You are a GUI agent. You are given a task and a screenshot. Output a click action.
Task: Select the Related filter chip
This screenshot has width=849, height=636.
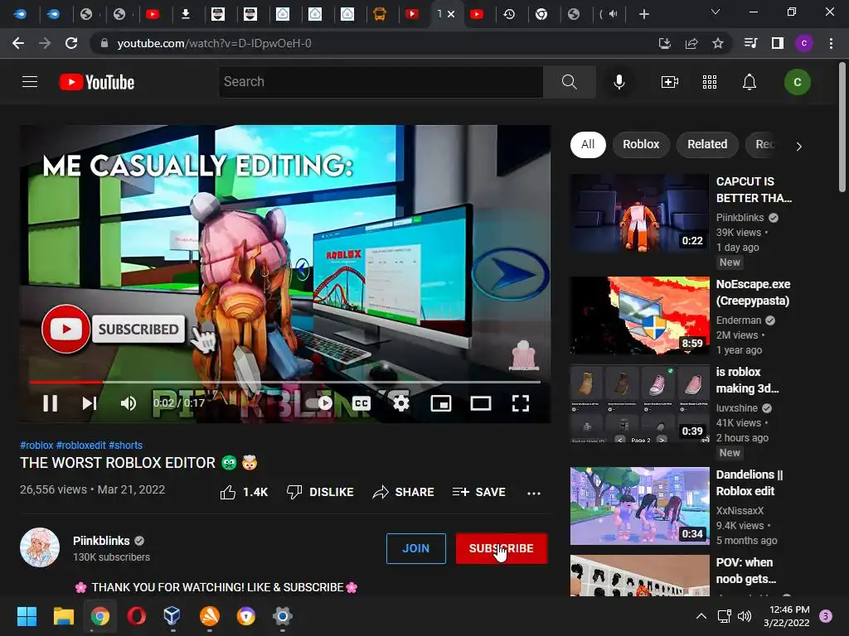707,144
